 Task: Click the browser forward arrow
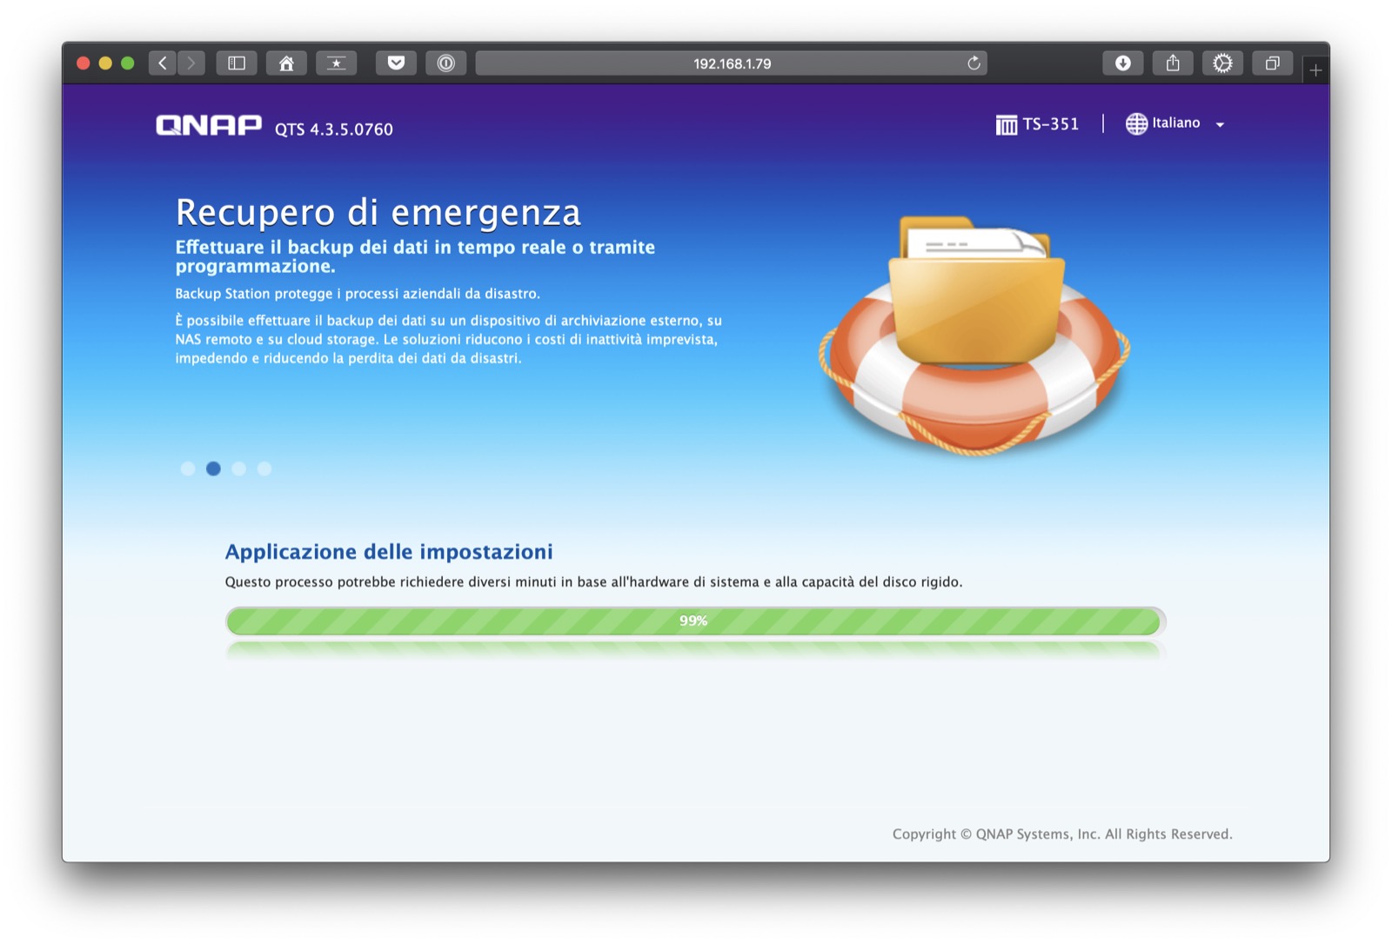point(191,63)
